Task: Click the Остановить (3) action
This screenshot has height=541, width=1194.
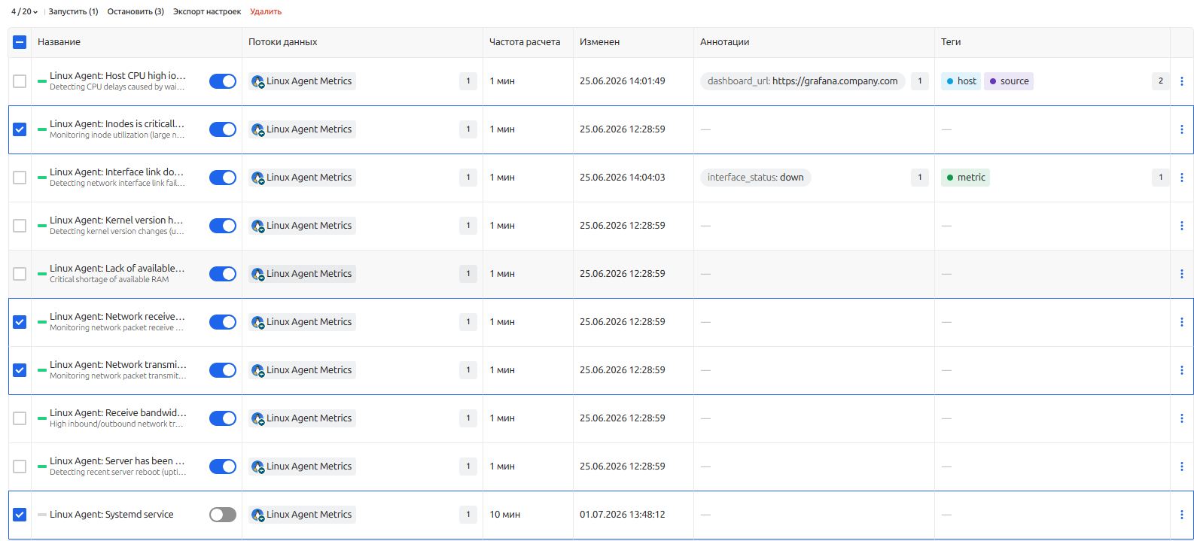Action: [x=136, y=11]
